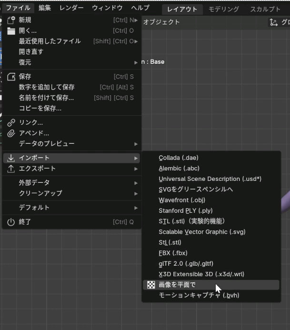Viewport: 290px width, 330px height.
Task: Import Universal Scene Description (.usd*)
Action: (211, 179)
